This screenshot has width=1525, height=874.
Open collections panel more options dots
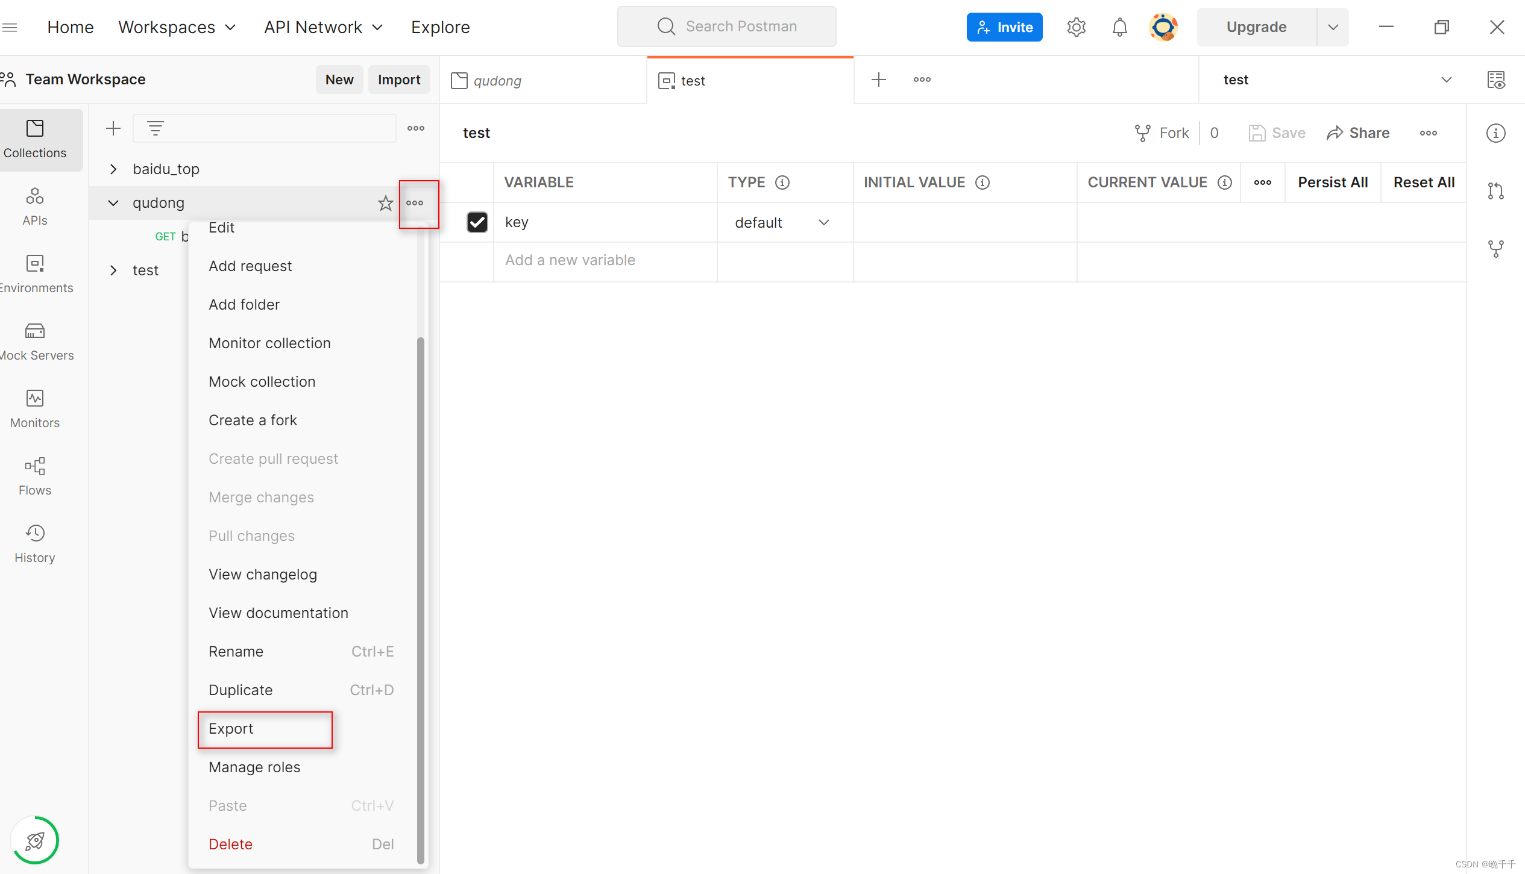point(416,128)
